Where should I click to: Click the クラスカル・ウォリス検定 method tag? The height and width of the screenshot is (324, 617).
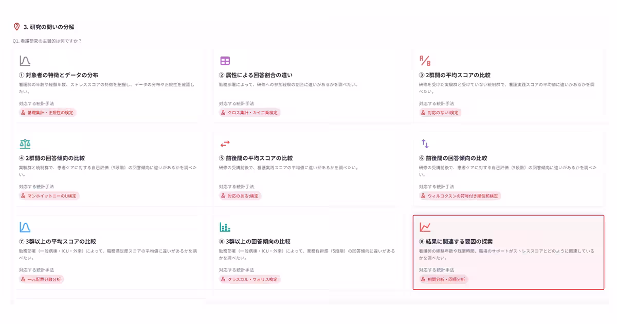249,279
